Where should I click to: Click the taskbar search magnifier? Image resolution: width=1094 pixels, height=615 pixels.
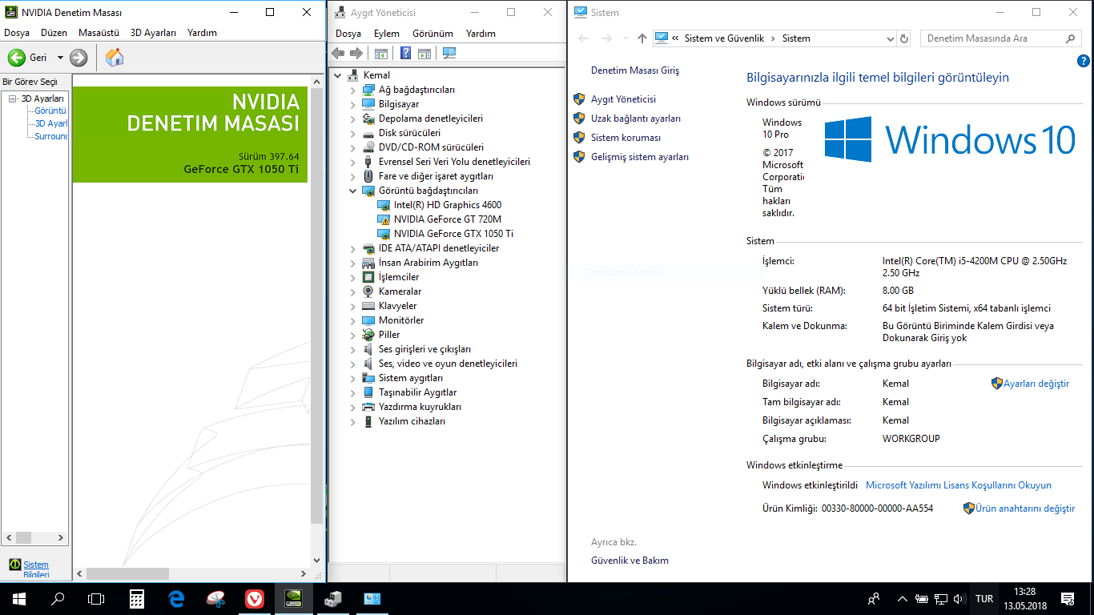click(58, 598)
